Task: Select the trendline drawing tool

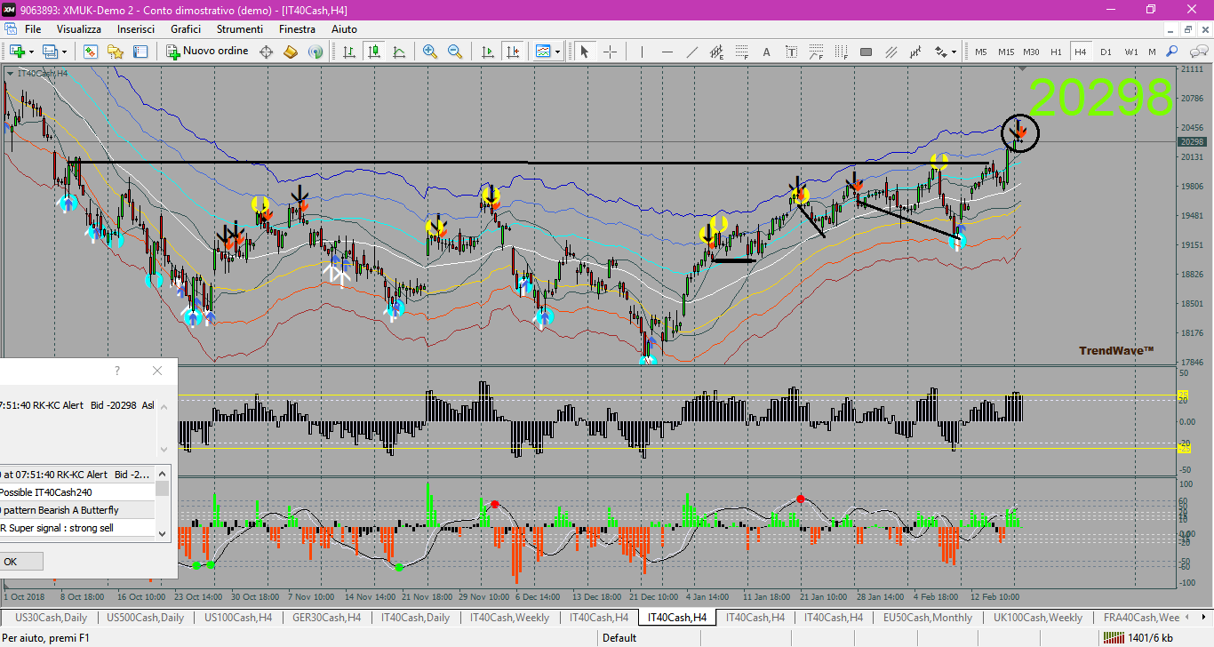Action: [x=691, y=52]
